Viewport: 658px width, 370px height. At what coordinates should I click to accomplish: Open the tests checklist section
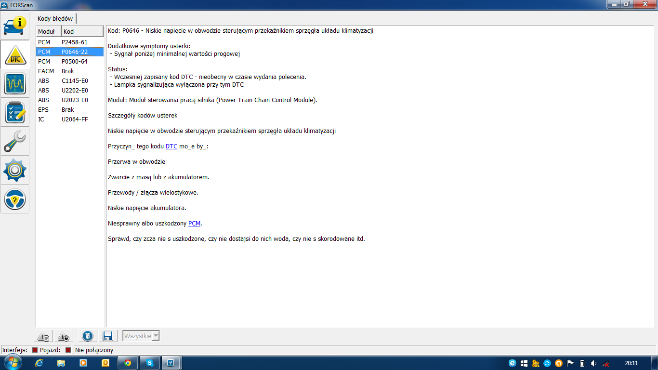[15, 112]
